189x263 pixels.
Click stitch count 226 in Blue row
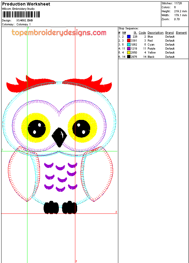(135, 37)
